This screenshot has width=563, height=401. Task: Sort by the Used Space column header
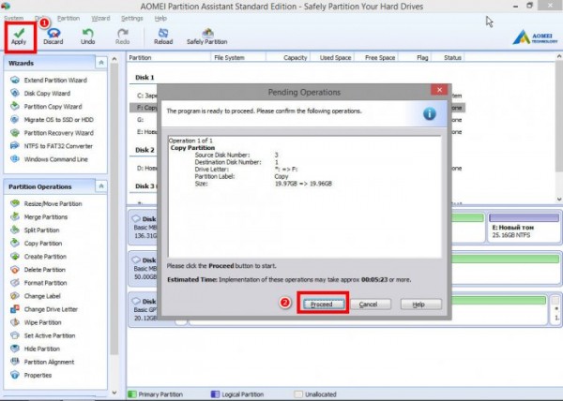click(x=332, y=57)
